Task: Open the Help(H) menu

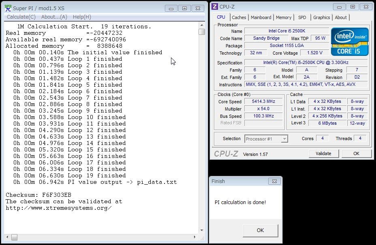Action: click(82, 17)
